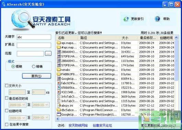Select the abcpy.ini result row

point(116,105)
